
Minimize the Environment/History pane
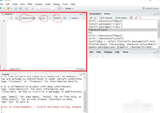[x=155, y=14]
